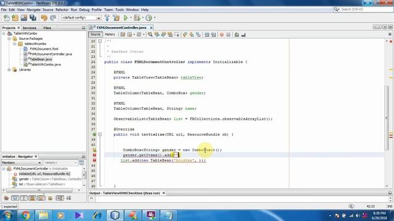Toggle Show Inherited Members in Navigator

tap(7, 198)
